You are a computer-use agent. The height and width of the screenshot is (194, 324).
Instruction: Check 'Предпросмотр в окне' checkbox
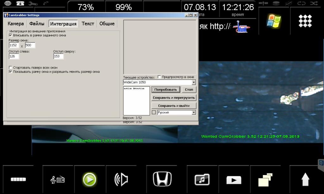[x=159, y=77]
